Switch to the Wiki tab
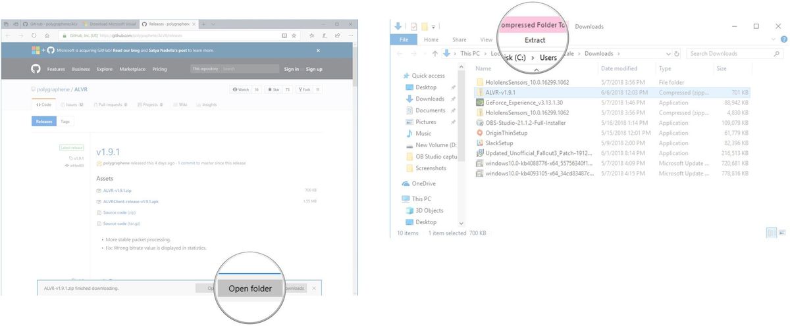 [x=181, y=105]
